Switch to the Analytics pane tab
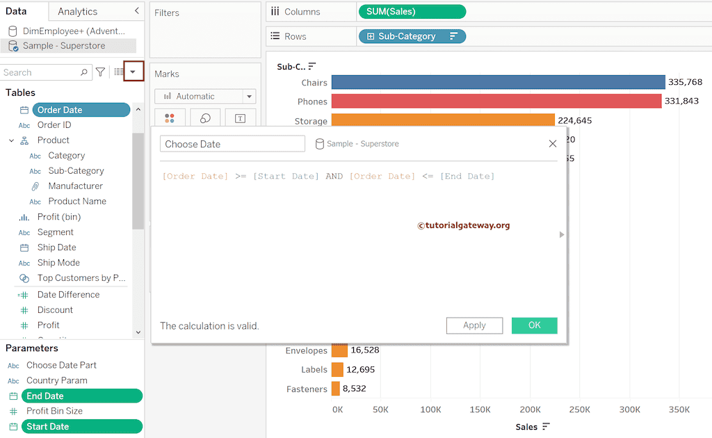Viewport: 712px width, 438px height. [x=77, y=12]
